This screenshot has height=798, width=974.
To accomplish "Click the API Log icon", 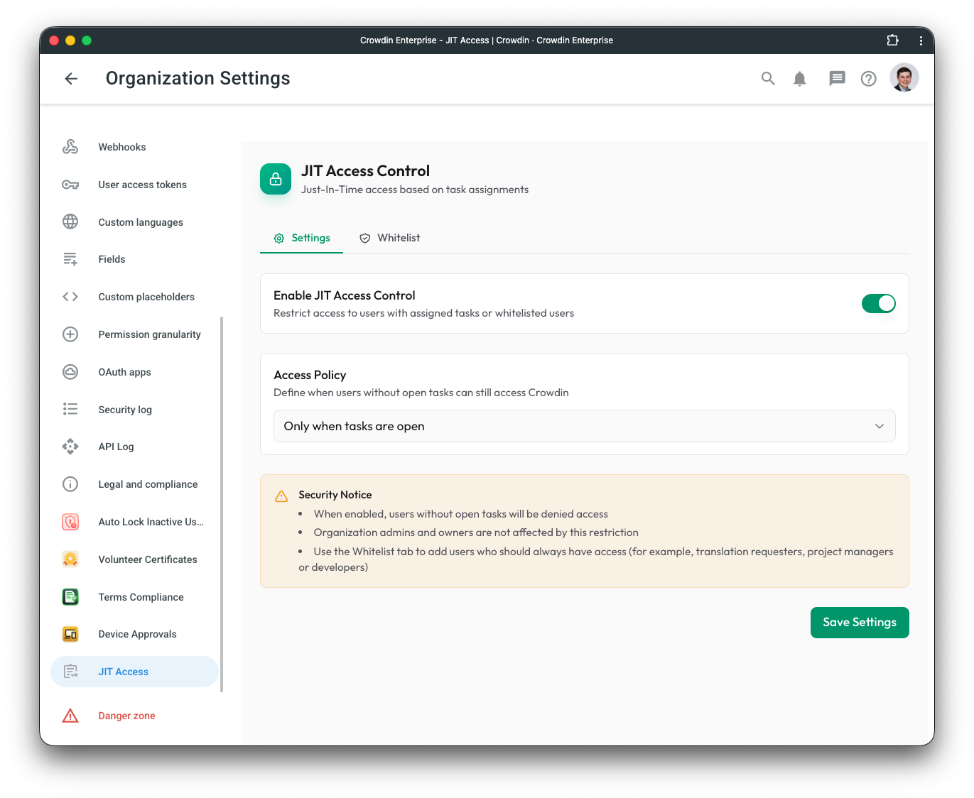I will 70,447.
